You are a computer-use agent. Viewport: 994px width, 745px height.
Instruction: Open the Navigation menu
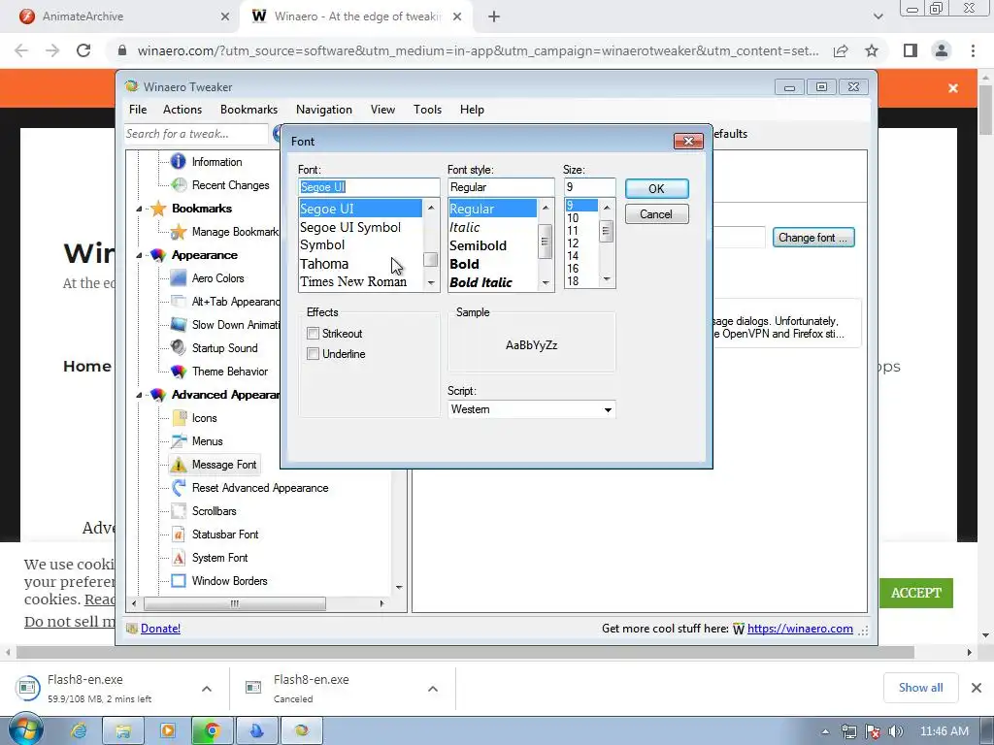coord(324,110)
